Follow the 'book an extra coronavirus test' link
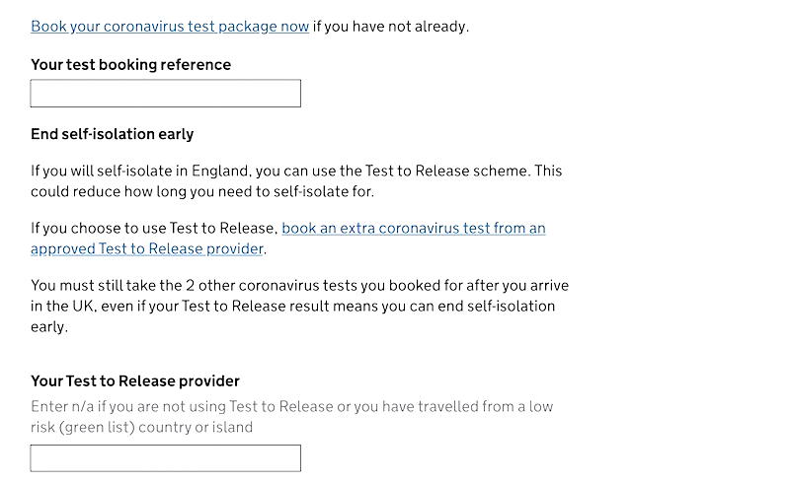790x483 pixels. [413, 229]
